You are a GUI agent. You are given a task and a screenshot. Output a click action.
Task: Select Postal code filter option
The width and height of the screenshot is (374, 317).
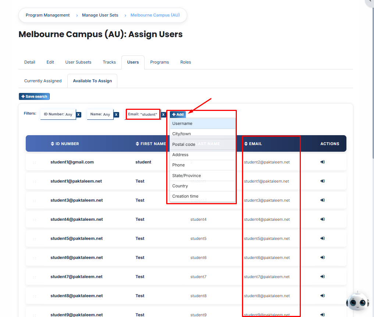203,144
